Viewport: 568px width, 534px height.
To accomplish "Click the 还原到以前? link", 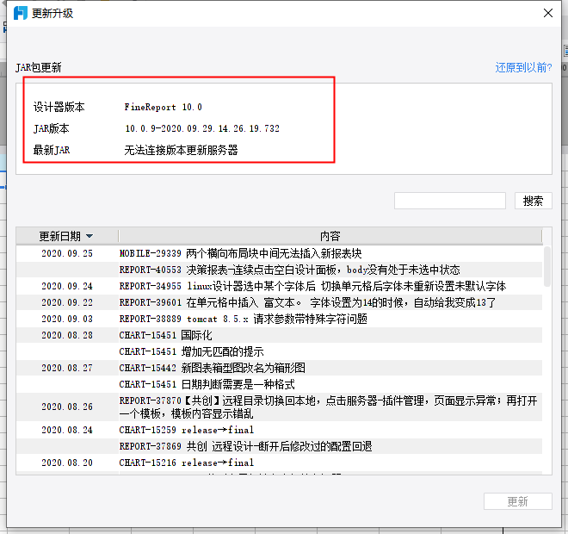I will 523,67.
